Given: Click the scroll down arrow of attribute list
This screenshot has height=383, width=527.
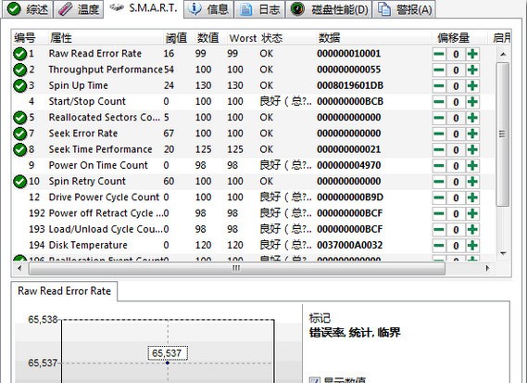Looking at the screenshot, I should tap(503, 253).
